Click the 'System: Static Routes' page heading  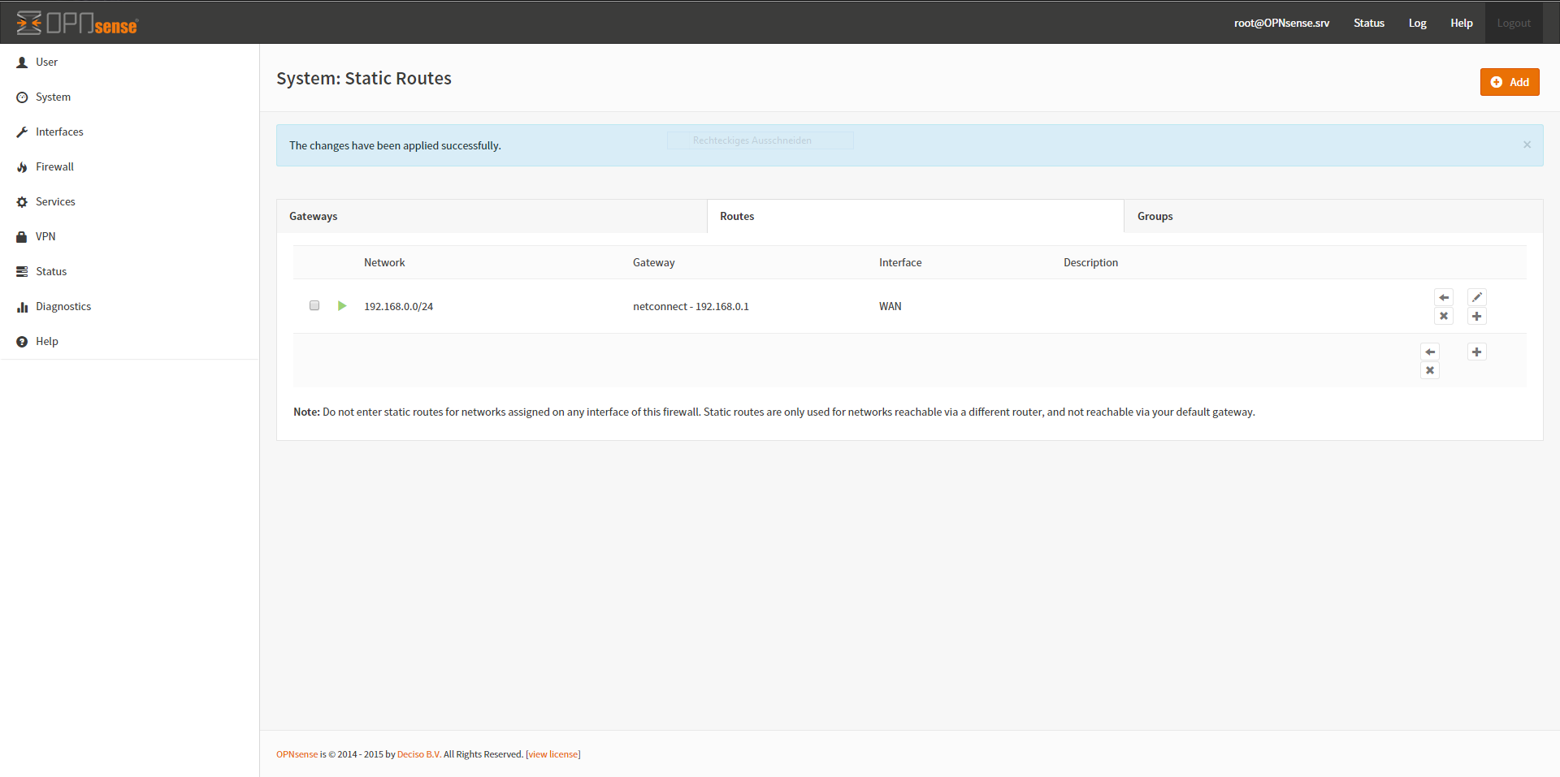click(364, 78)
